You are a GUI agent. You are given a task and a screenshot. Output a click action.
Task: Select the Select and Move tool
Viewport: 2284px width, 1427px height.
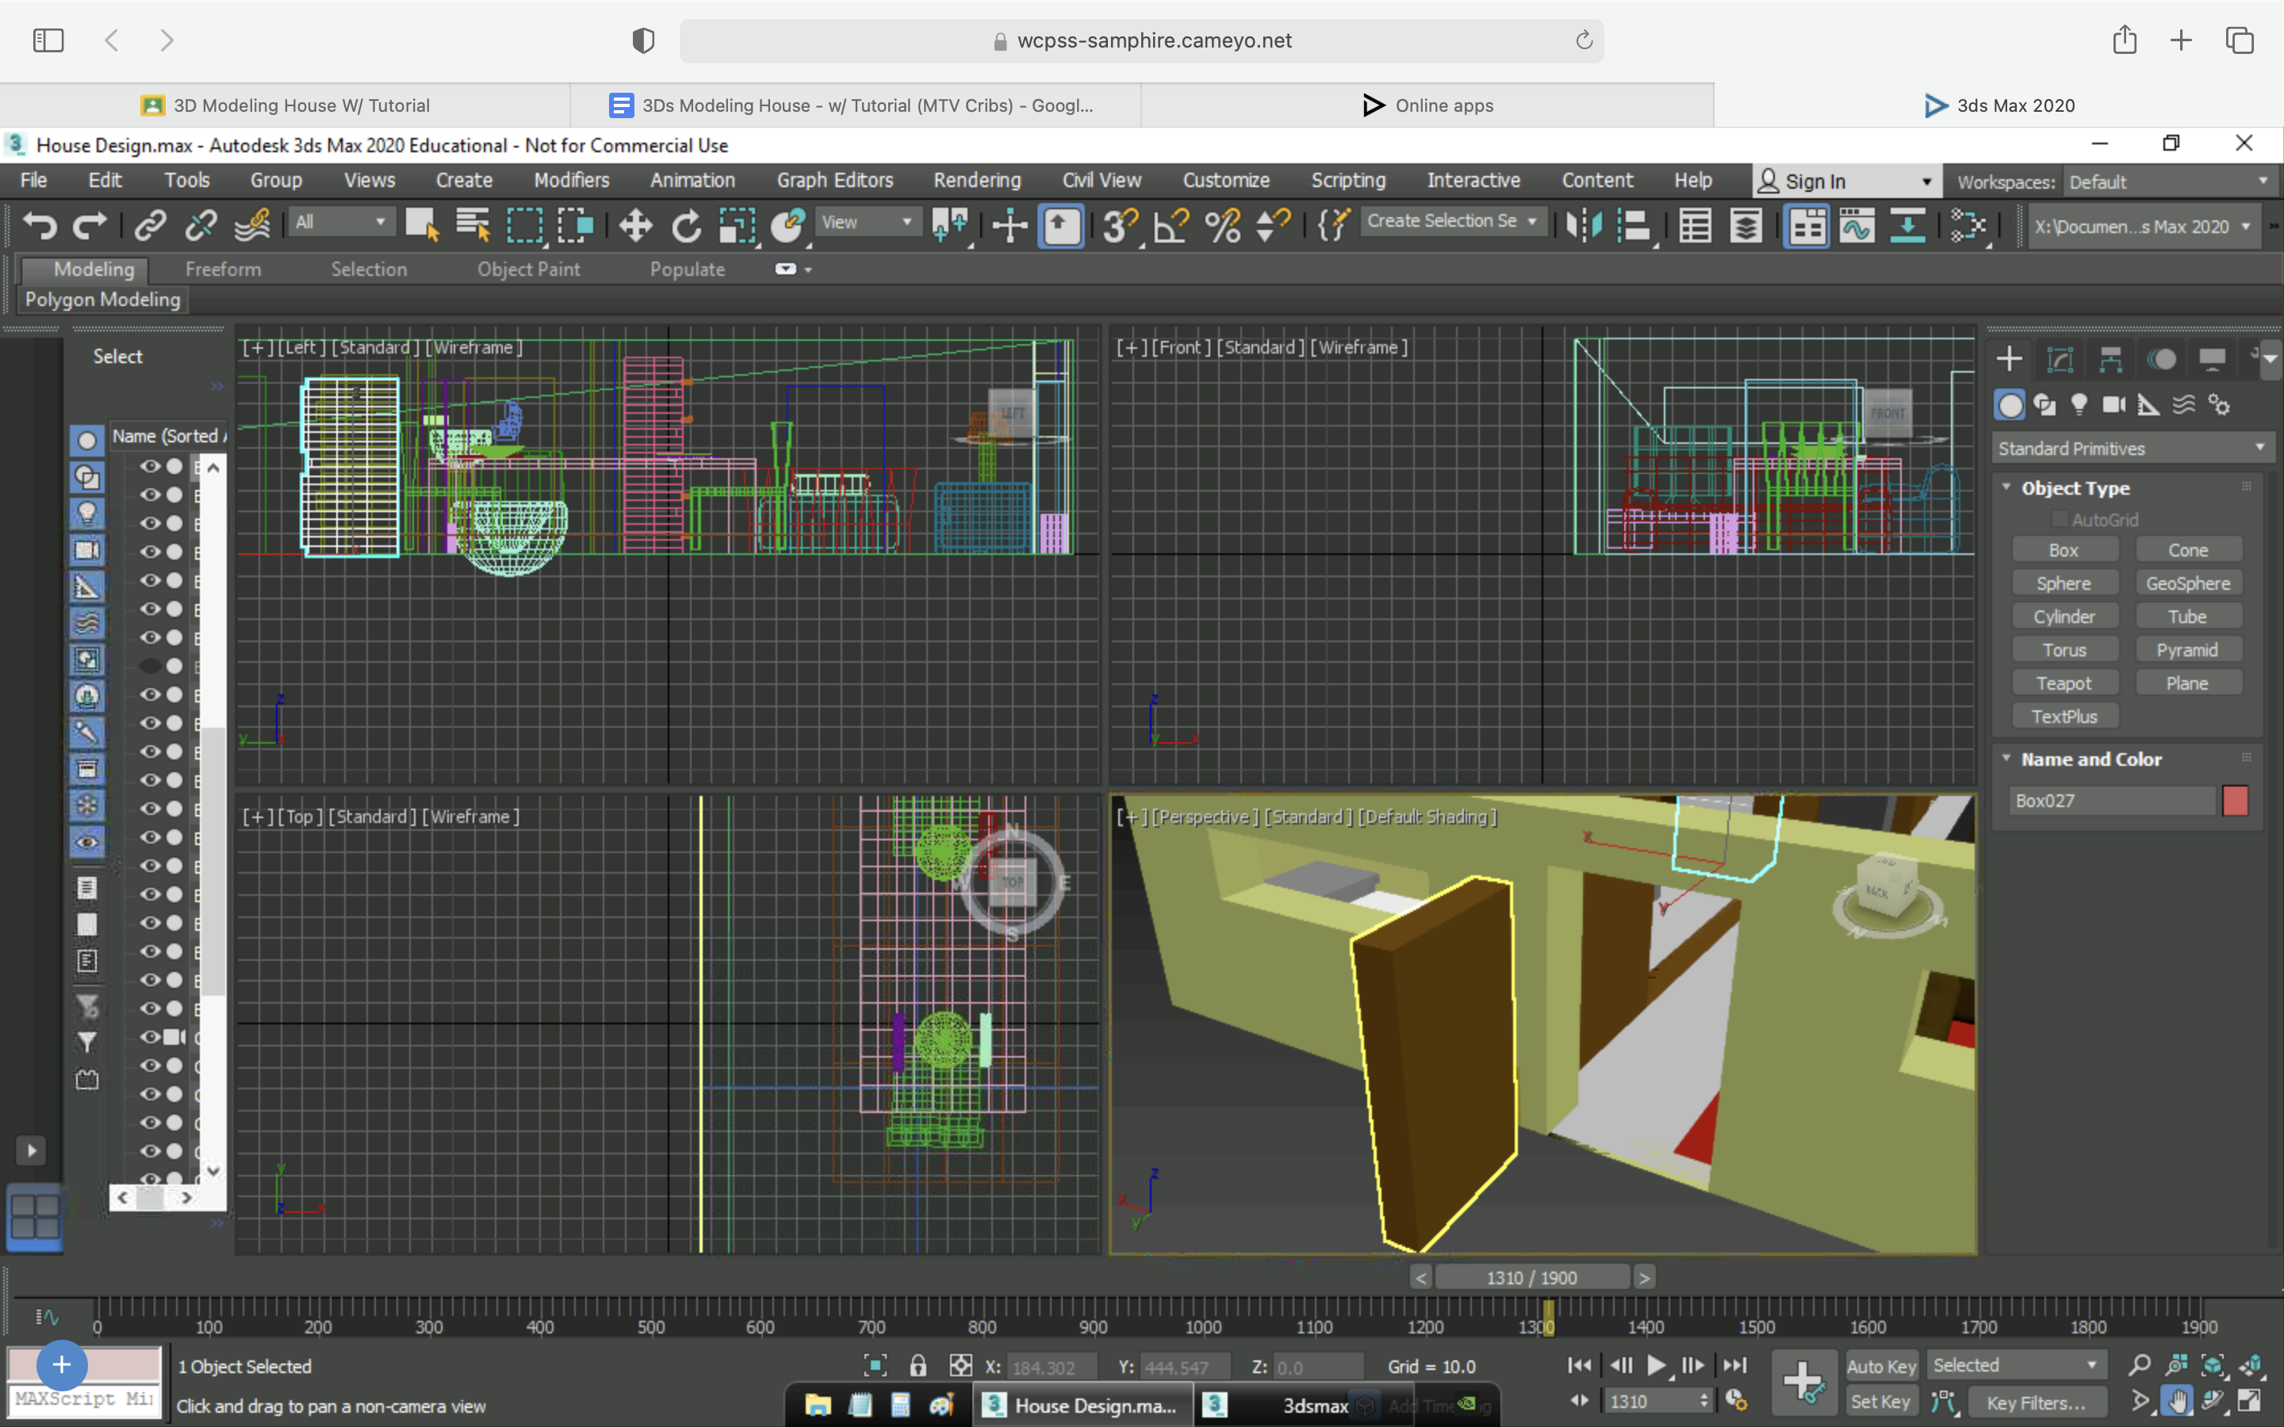pos(634,226)
